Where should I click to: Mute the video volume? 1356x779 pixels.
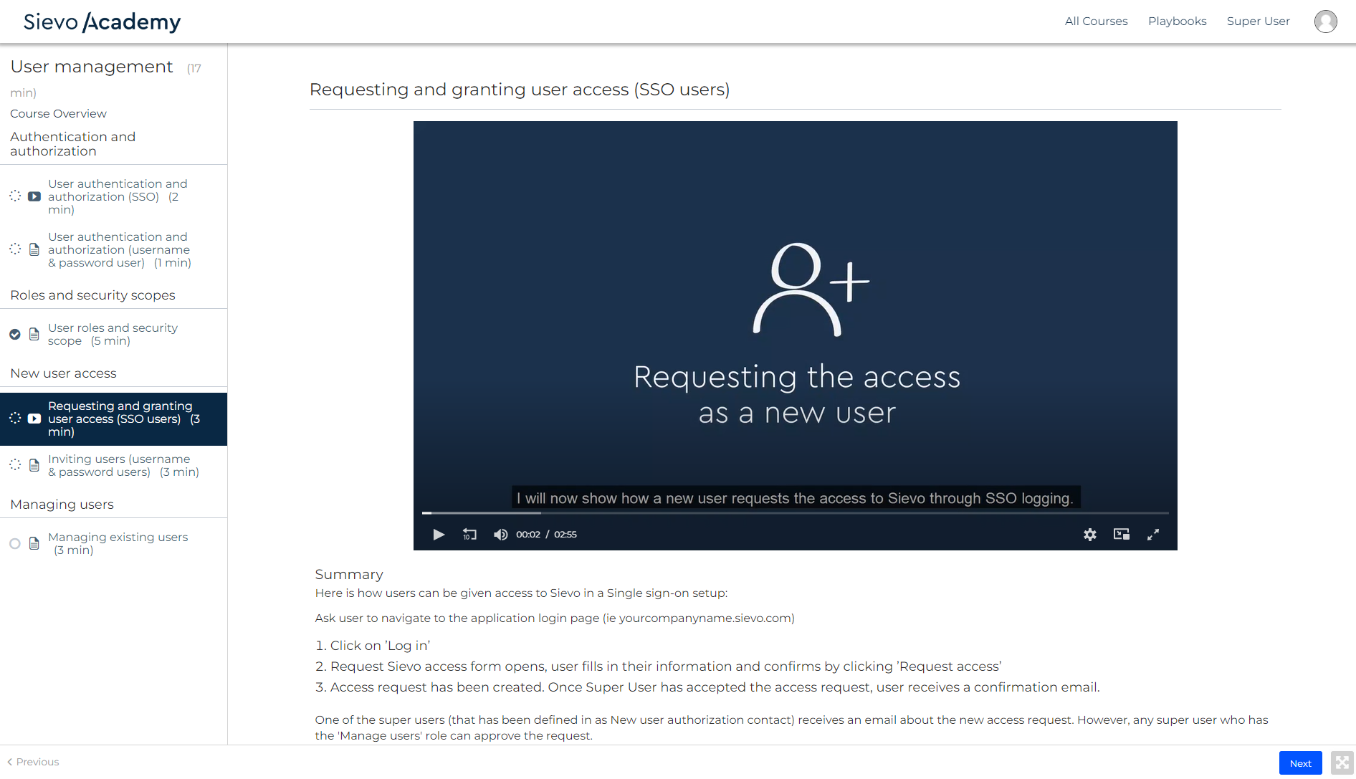point(500,535)
